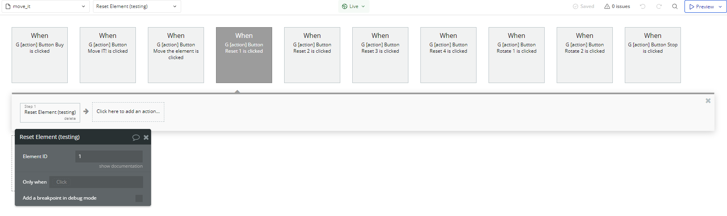Click the Only when label
727x216 pixels.
pyautogui.click(x=34, y=182)
